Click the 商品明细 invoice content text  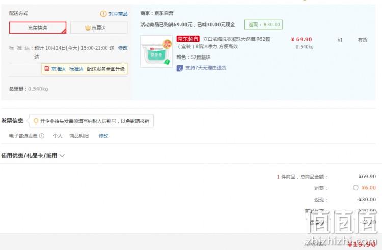click(x=79, y=136)
